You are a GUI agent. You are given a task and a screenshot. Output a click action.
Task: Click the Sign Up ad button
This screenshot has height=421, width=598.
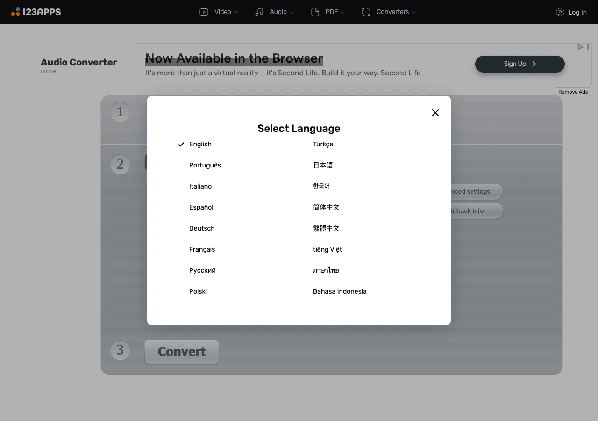click(520, 64)
